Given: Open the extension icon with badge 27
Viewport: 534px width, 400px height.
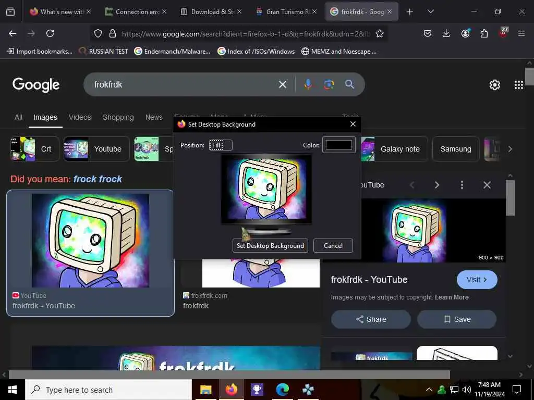Looking at the screenshot, I should pyautogui.click(x=503, y=33).
